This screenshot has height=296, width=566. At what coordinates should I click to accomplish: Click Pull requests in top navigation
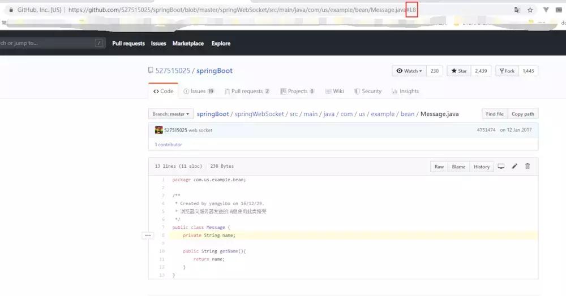pos(128,43)
